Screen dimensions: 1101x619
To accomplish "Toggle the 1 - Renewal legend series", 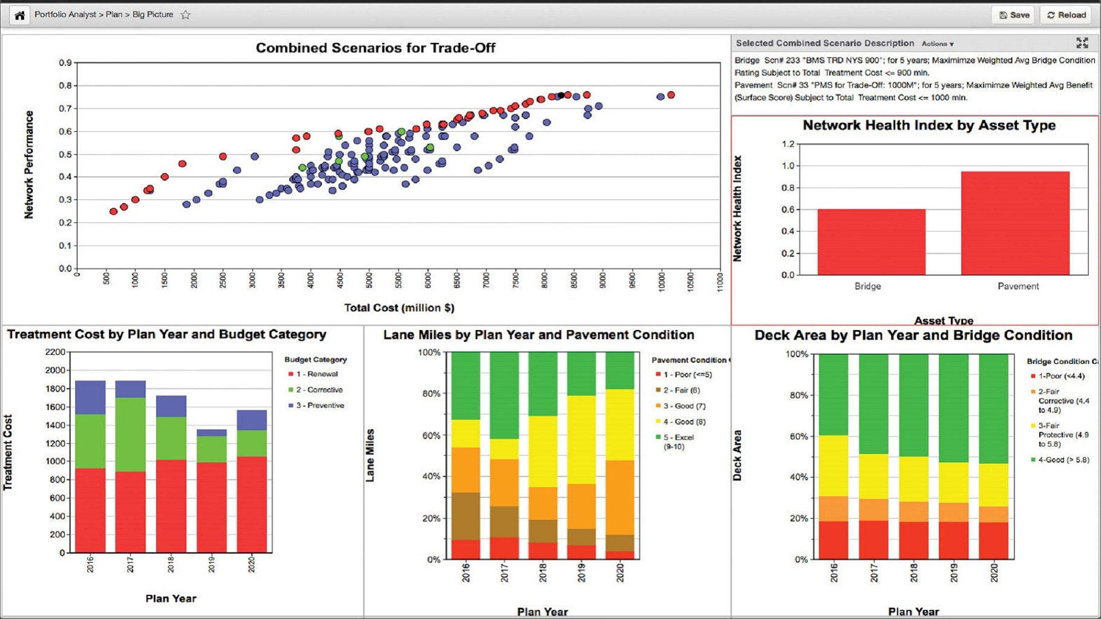I will pos(316,374).
